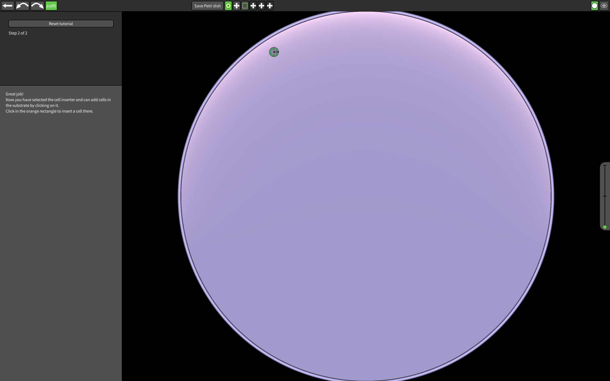Click the middle tick of the vertical slider

[x=605, y=196]
